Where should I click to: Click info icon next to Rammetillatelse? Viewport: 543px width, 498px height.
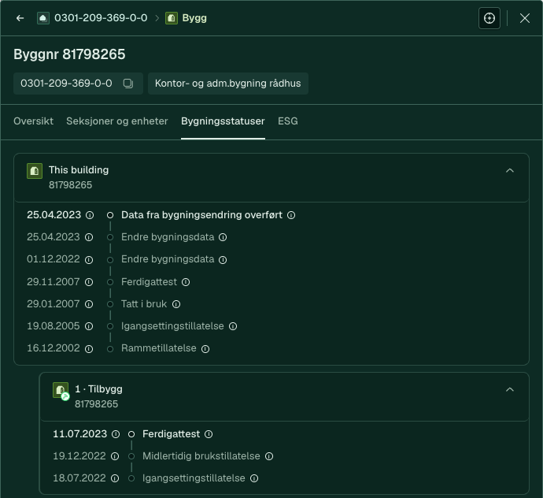(x=205, y=348)
